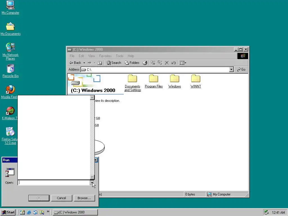Open My Computer desktop icon

click(x=10, y=7)
